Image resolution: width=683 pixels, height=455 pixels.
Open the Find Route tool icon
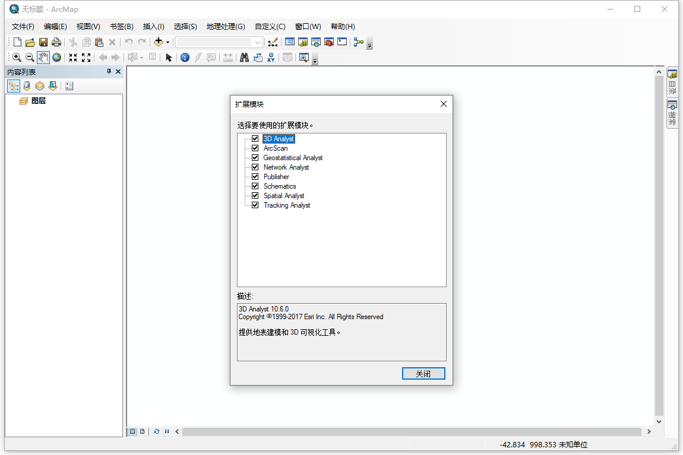click(x=258, y=58)
